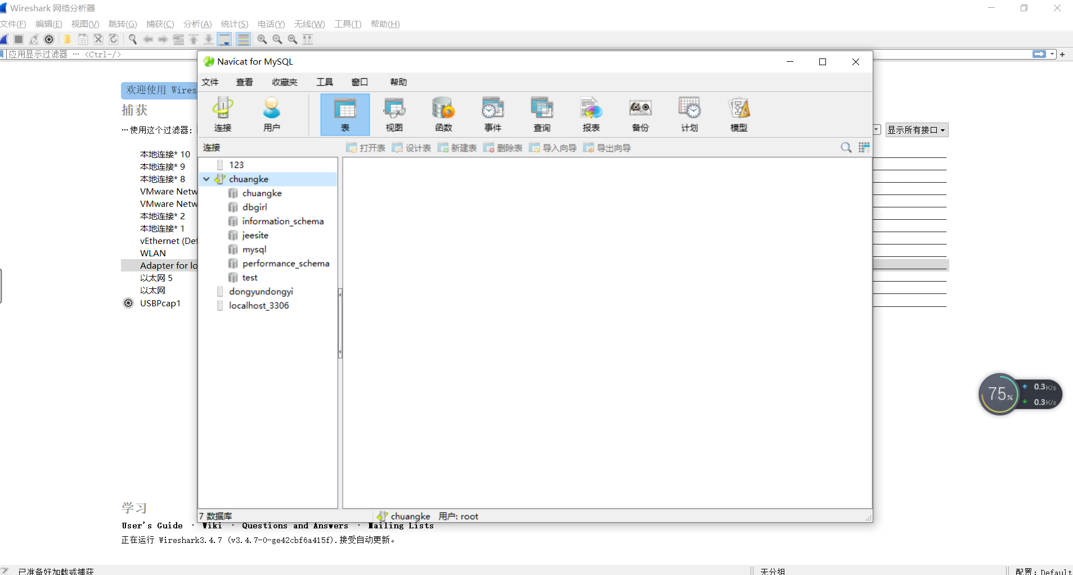Open the Mailing Lists link in Wireshark

401,526
